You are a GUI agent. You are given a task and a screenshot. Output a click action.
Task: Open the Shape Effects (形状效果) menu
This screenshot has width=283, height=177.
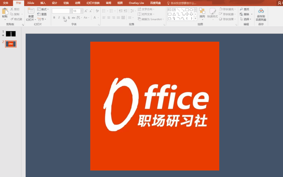(227, 19)
